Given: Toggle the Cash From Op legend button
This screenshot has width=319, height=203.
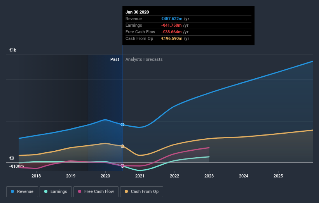Looking at the screenshot, I should pyautogui.click(x=141, y=192).
